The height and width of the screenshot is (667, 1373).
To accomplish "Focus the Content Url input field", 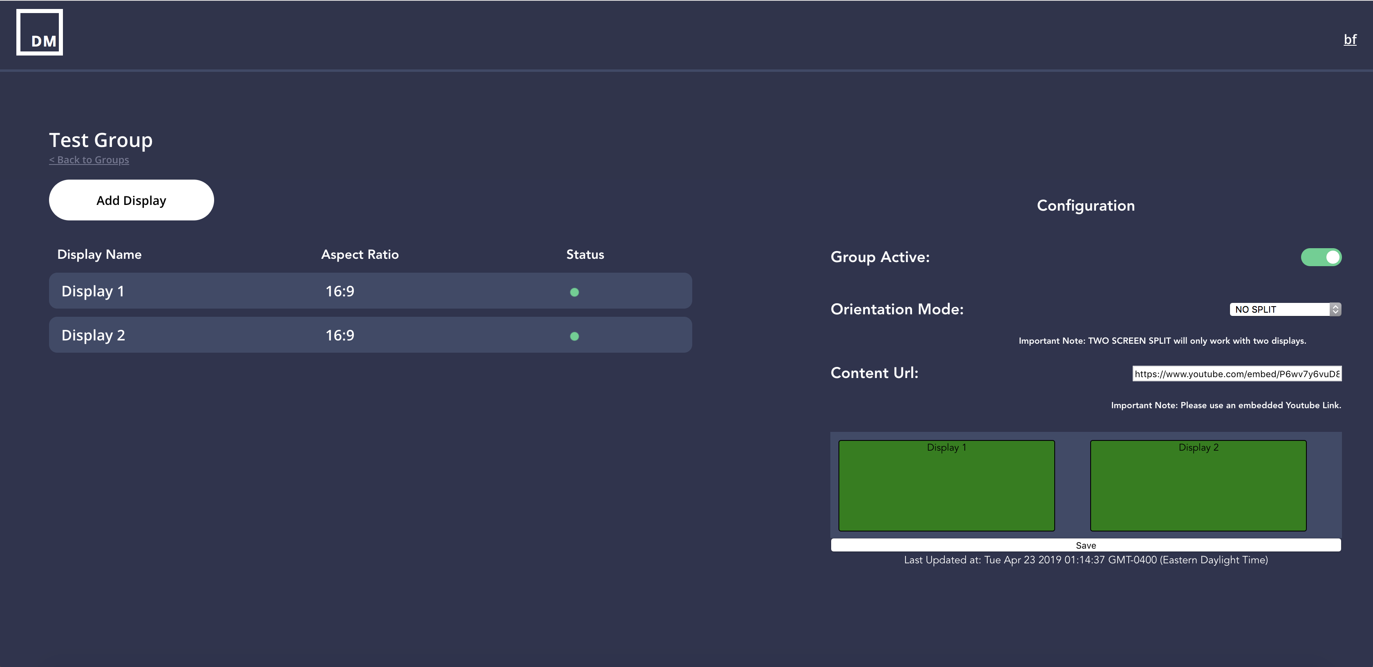I will (1237, 374).
